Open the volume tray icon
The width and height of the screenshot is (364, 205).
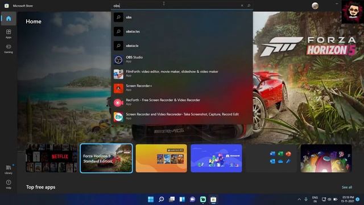point(329,199)
